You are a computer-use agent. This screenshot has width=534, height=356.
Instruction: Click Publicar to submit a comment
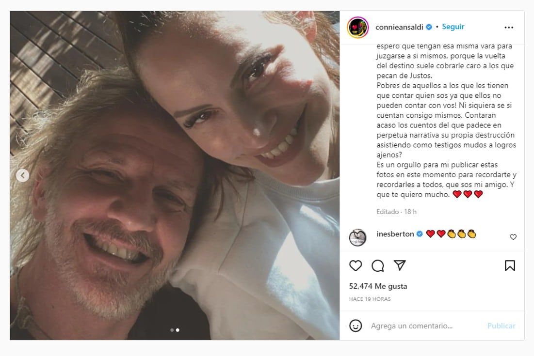click(501, 325)
